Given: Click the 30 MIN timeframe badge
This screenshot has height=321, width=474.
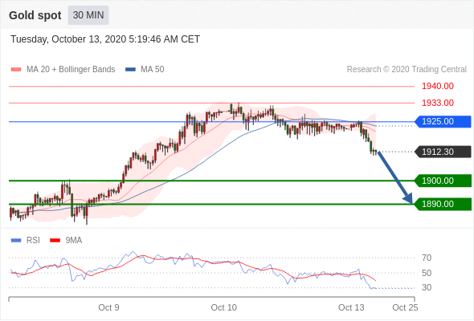Looking at the screenshot, I should [88, 15].
